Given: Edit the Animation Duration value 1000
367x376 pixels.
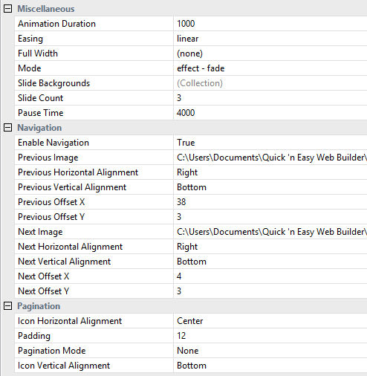Looking at the screenshot, I should [x=270, y=24].
